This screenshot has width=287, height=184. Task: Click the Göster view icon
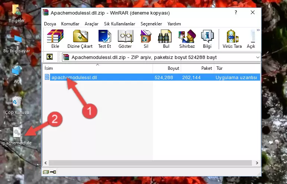(125, 39)
